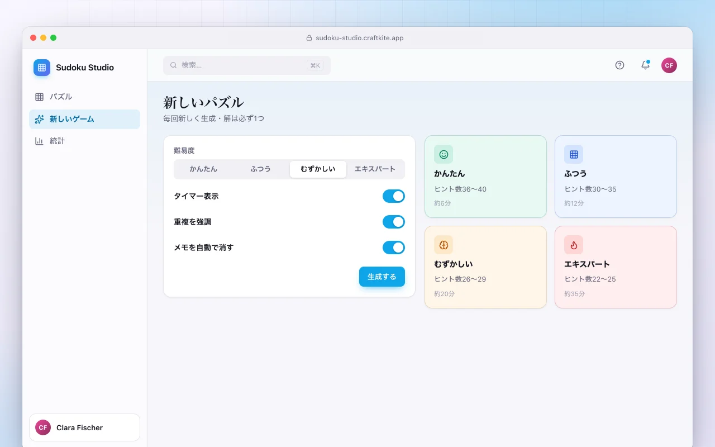This screenshot has width=715, height=447.
Task: Click the 難易度 label
Action: (184, 151)
